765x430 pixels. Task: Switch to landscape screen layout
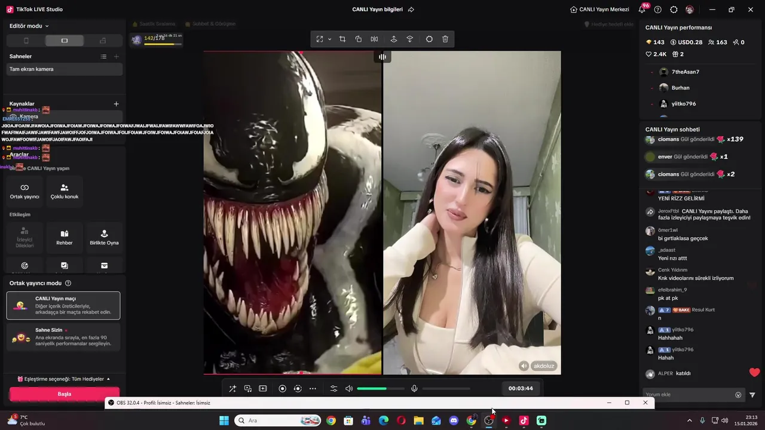tap(65, 41)
